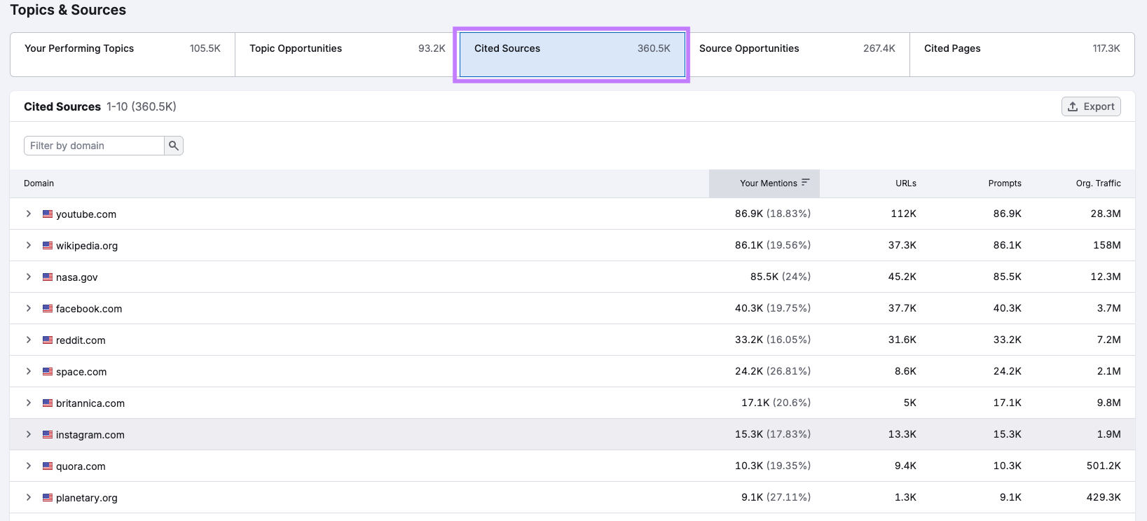The image size is (1147, 521).
Task: Click the quora.com domain name
Action: coord(81,466)
